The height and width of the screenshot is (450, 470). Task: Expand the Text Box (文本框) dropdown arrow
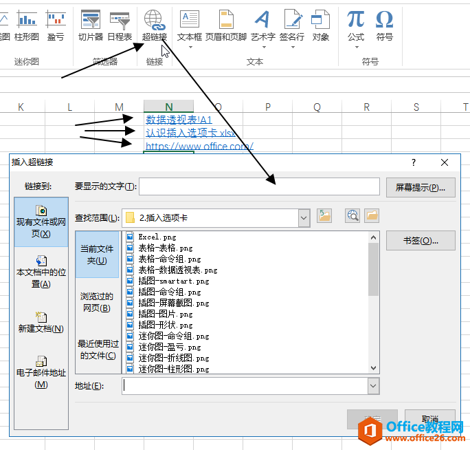pos(190,47)
